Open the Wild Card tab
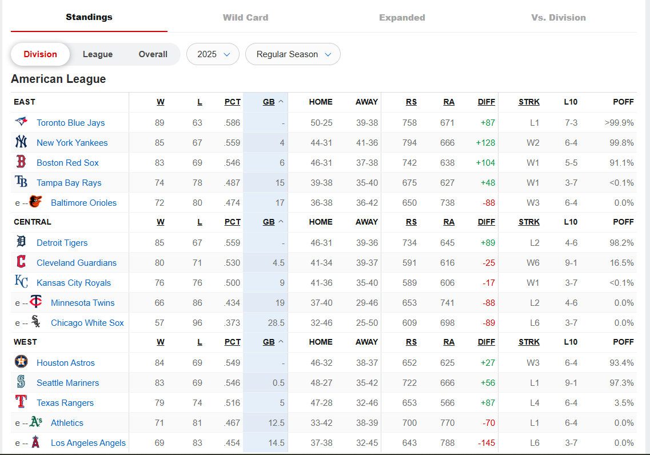 pos(245,17)
